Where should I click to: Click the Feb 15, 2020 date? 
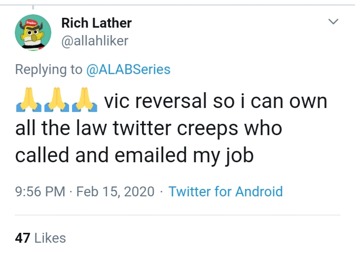pos(115,191)
